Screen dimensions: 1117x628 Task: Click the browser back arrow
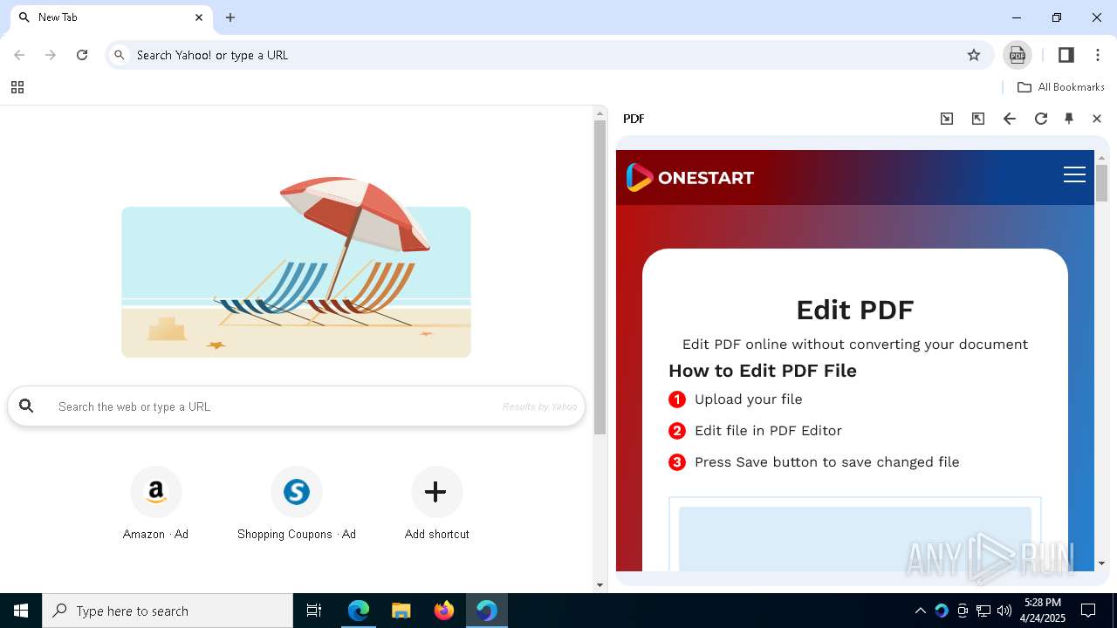pos(19,55)
